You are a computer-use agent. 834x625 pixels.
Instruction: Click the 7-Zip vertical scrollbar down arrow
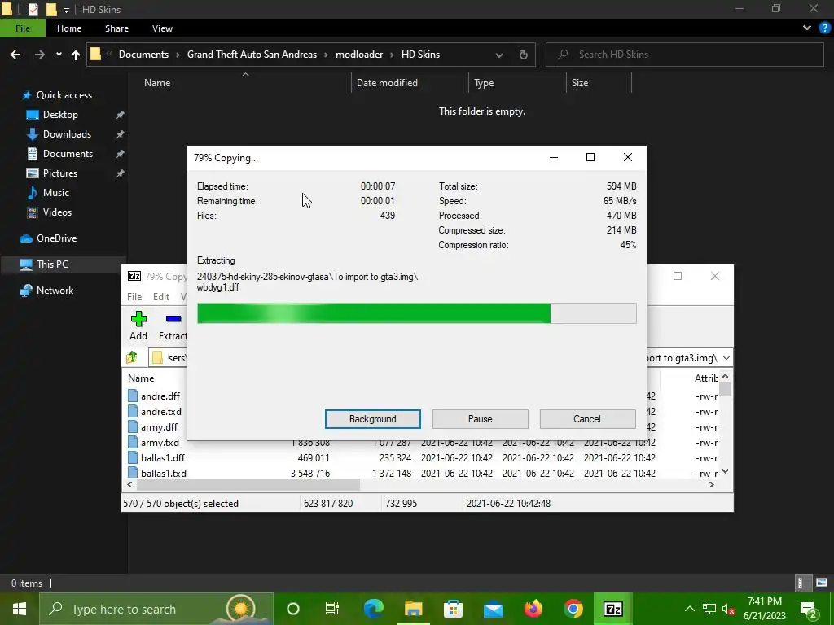click(x=726, y=472)
